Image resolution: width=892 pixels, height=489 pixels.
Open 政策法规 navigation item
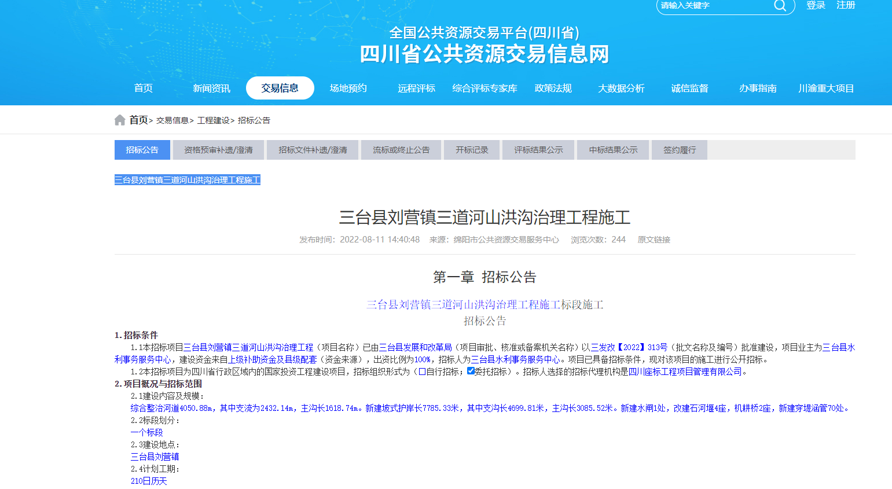pyautogui.click(x=553, y=88)
